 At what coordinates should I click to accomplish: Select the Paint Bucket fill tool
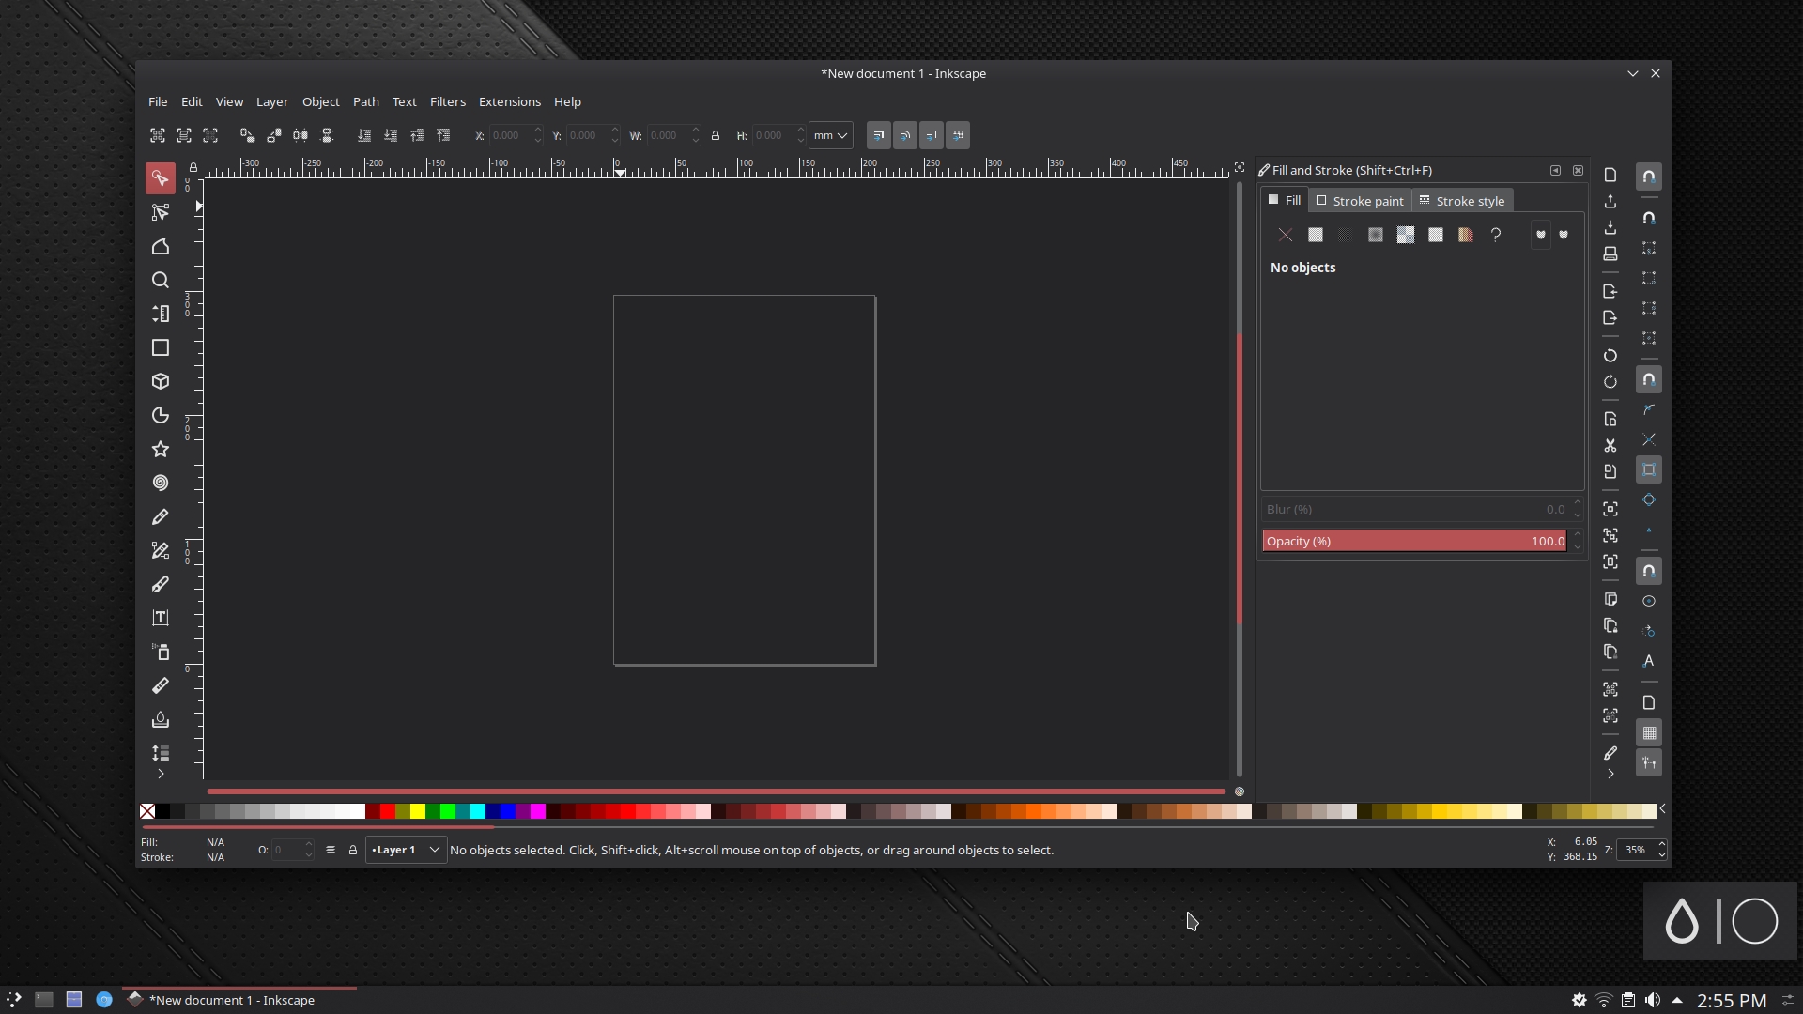(x=161, y=720)
